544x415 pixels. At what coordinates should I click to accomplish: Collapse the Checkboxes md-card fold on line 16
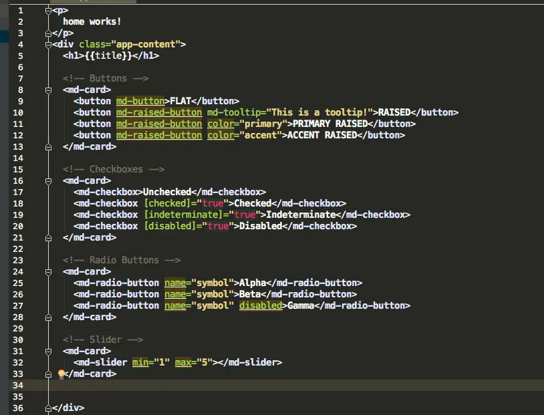(x=48, y=181)
